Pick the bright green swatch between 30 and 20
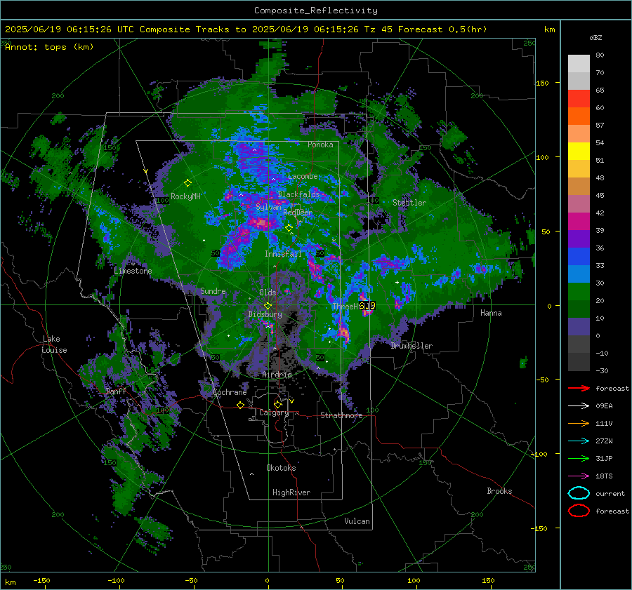This screenshot has height=590, width=632. pos(579,291)
